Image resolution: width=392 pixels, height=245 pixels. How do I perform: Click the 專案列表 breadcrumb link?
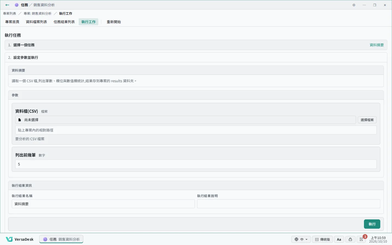[10, 13]
